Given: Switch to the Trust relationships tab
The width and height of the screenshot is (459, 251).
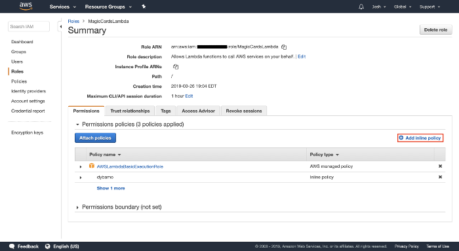Looking at the screenshot, I should 130,111.
